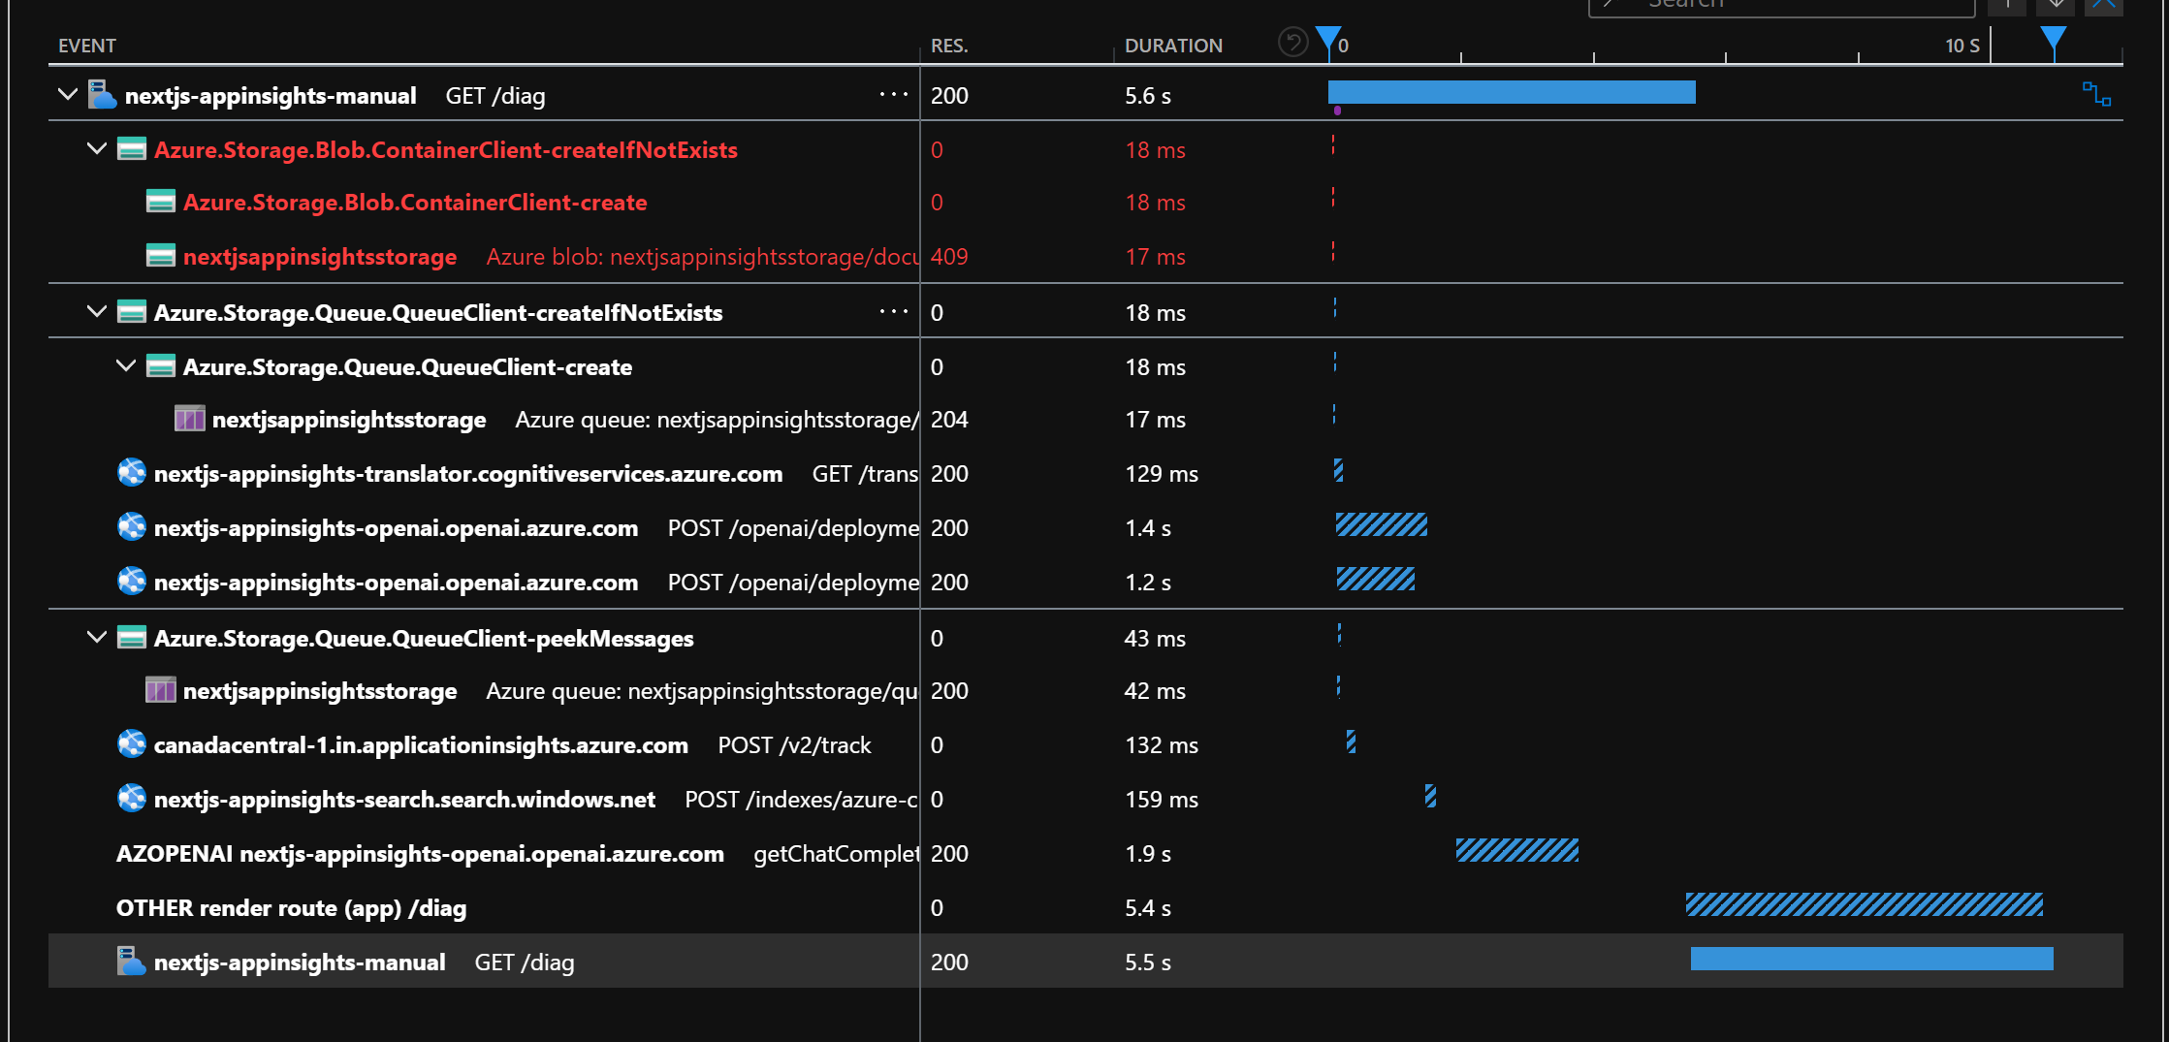The image size is (2169, 1042).
Task: Click the RES. column header
Action: pyautogui.click(x=949, y=46)
